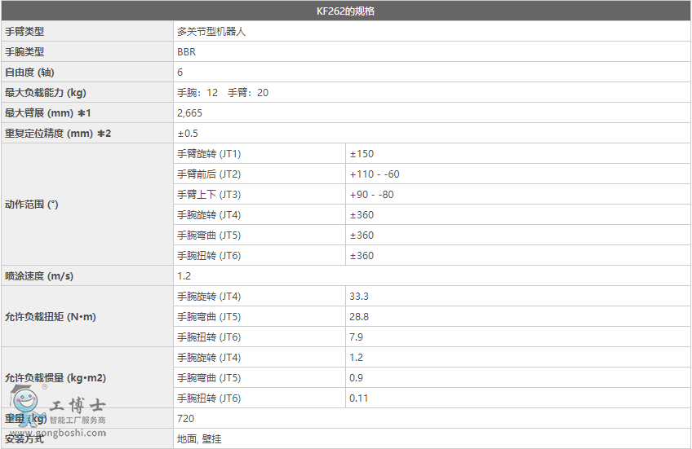692x449 pixels.
Task: Click the 动作范围 (°) row header
Action: click(32, 205)
